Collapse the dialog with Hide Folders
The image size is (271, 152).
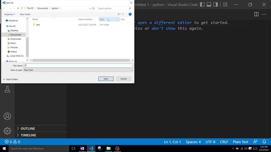coord(11,79)
